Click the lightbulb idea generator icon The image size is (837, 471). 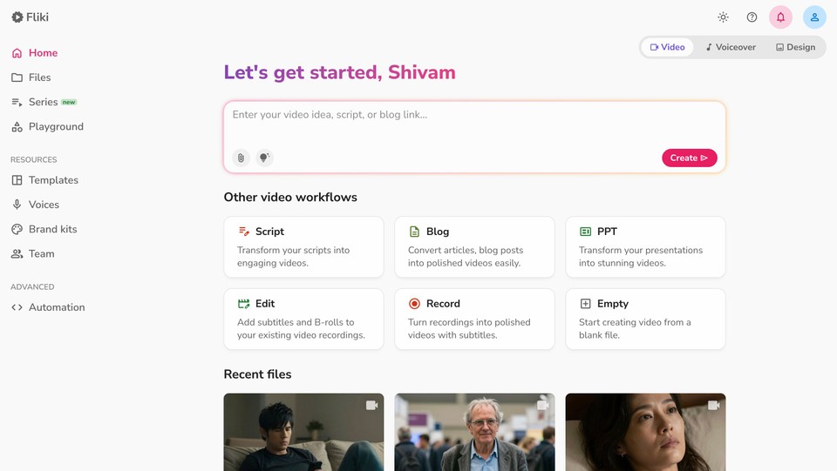pos(264,158)
